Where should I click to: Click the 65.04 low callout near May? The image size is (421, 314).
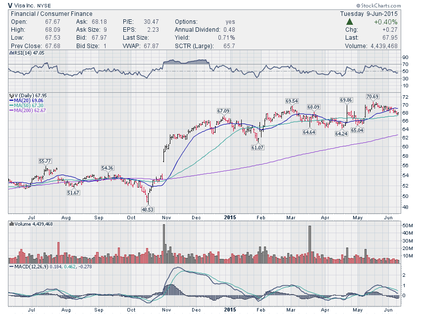coord(357,130)
